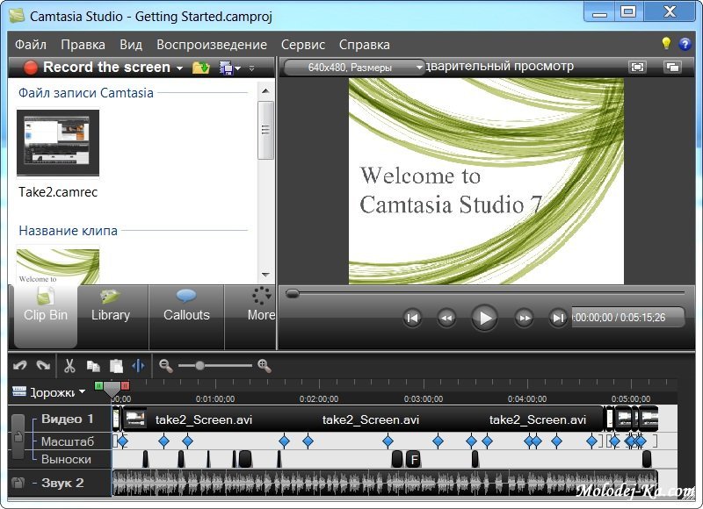The image size is (703, 509).
Task: Toggle the Видео 1 track lock
Action: pyautogui.click(x=18, y=436)
